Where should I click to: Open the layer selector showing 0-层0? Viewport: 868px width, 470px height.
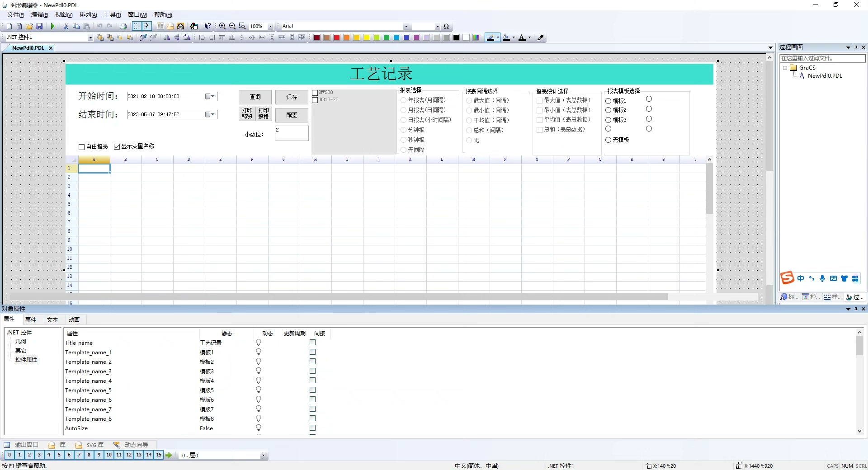tap(264, 456)
